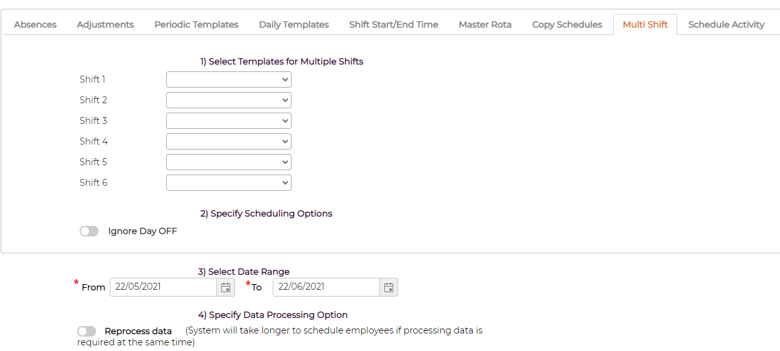Switch to the Adjustments tab
The height and width of the screenshot is (351, 780).
click(x=105, y=24)
